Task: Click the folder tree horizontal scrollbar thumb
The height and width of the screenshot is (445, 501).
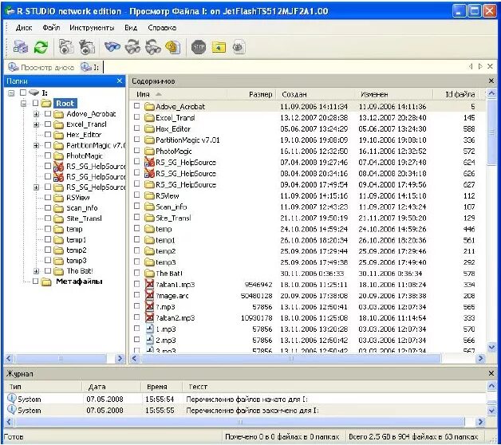Action: tap(61, 358)
